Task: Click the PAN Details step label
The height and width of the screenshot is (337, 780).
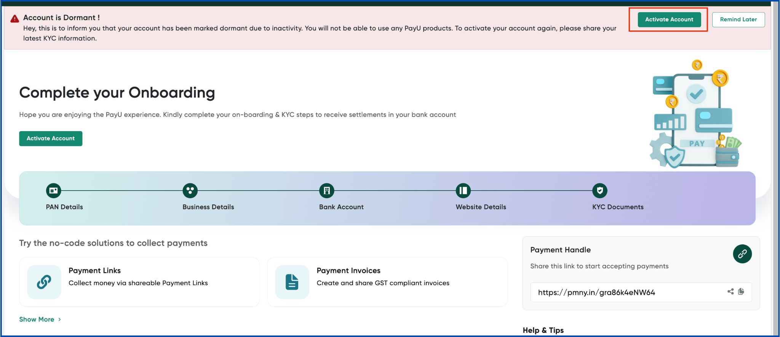Action: (x=64, y=207)
